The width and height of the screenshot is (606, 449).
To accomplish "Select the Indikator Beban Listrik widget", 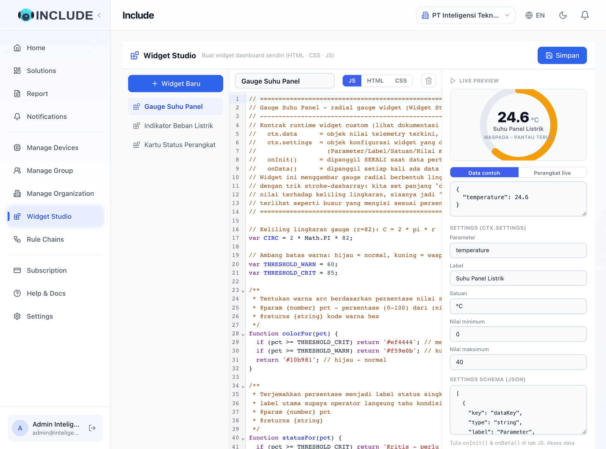I will 175,126.
